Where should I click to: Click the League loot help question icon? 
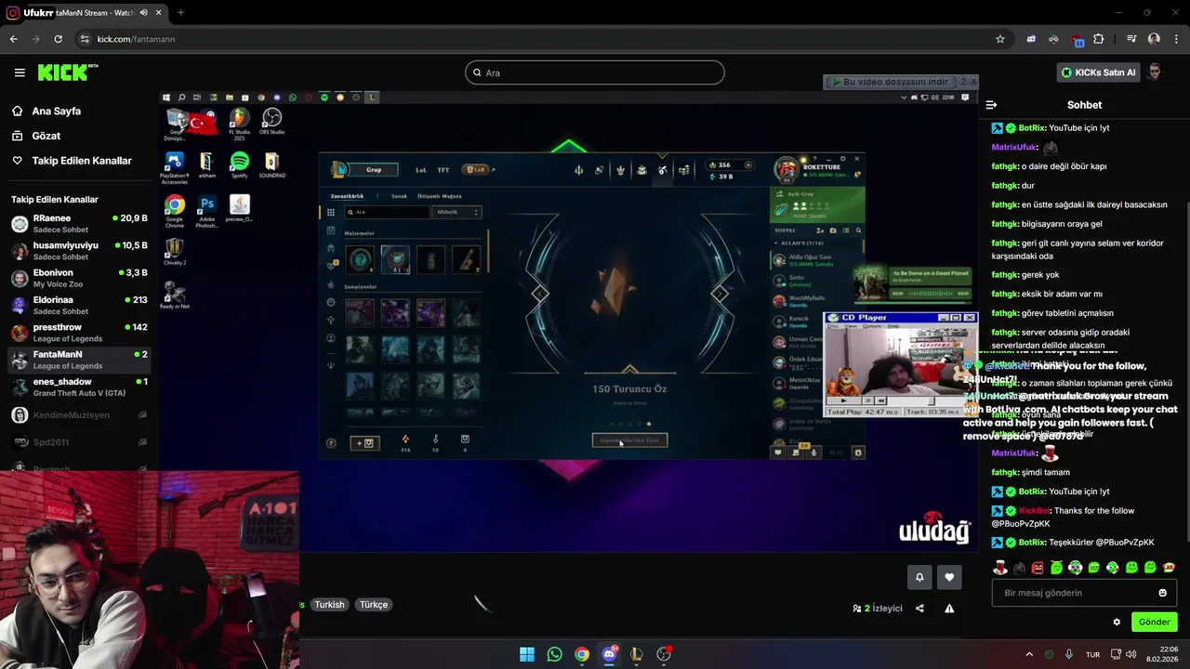coord(331,443)
